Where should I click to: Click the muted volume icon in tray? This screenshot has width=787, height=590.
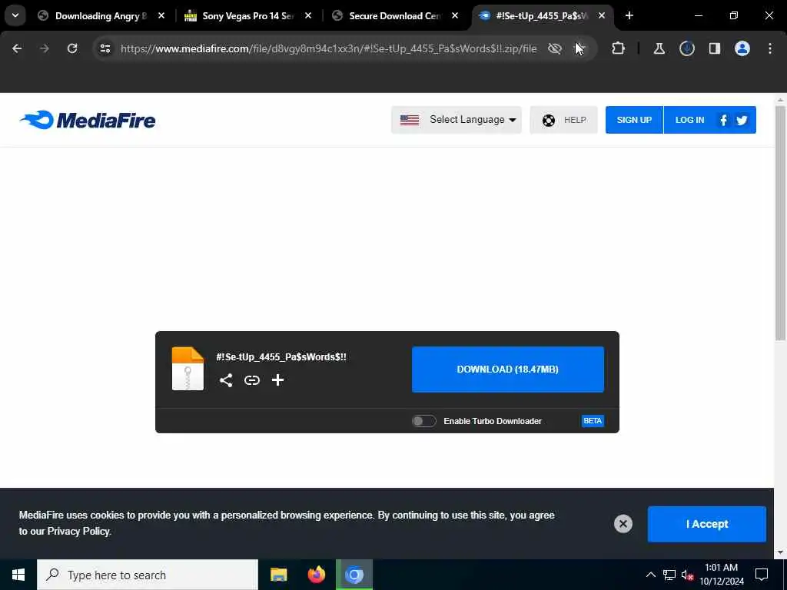click(687, 575)
